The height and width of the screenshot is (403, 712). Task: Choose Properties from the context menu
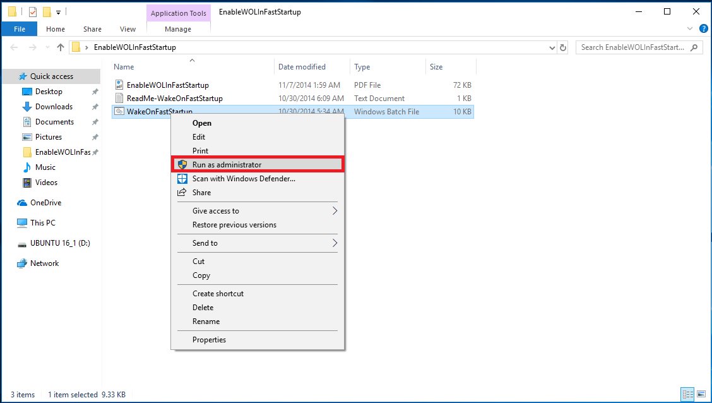point(209,340)
